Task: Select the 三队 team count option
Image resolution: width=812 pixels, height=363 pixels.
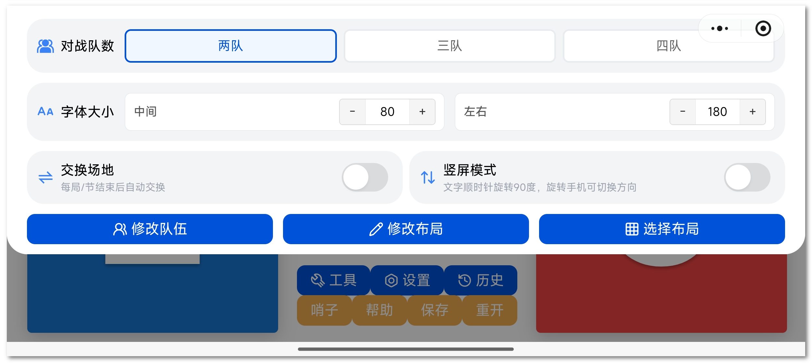Action: coord(449,46)
